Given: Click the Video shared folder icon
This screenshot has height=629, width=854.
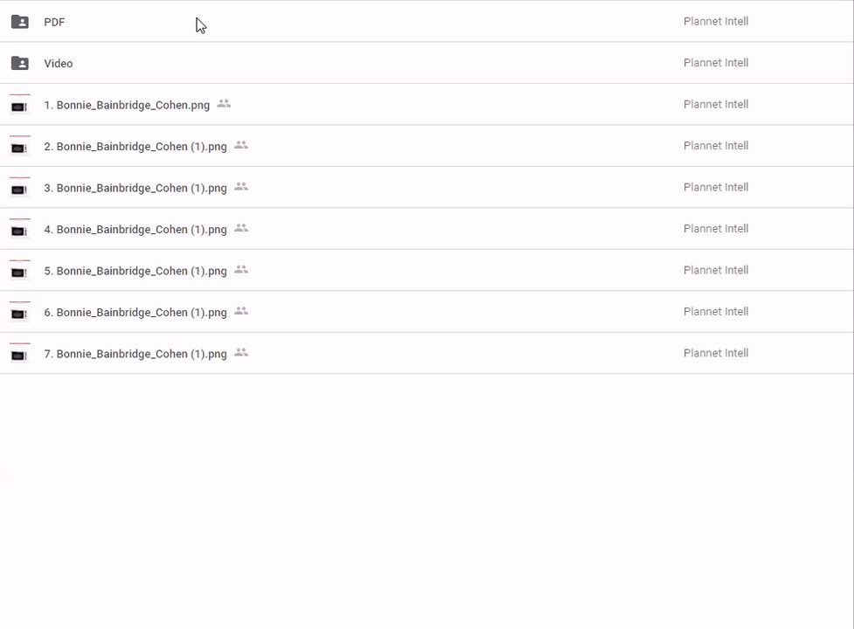Looking at the screenshot, I should click(19, 63).
